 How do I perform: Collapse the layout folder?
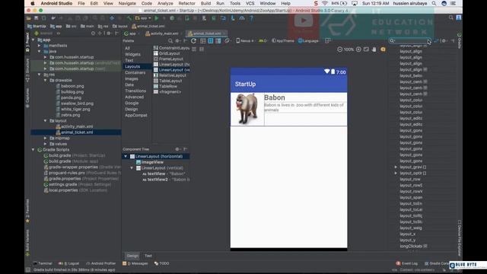(x=46, y=120)
